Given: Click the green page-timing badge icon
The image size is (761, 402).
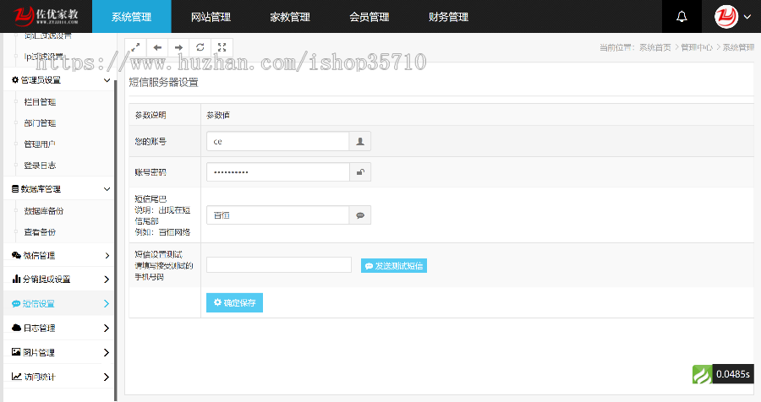Looking at the screenshot, I should tap(702, 374).
